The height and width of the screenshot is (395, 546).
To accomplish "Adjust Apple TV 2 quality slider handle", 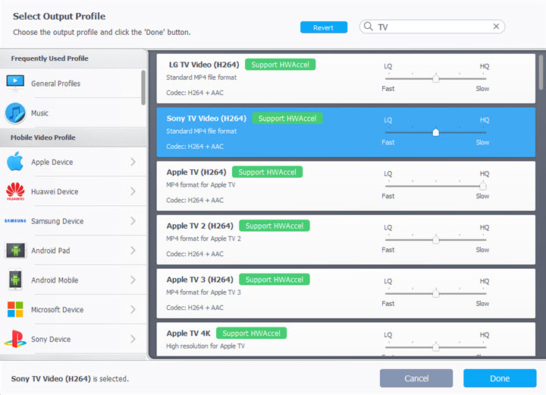I will tap(435, 239).
